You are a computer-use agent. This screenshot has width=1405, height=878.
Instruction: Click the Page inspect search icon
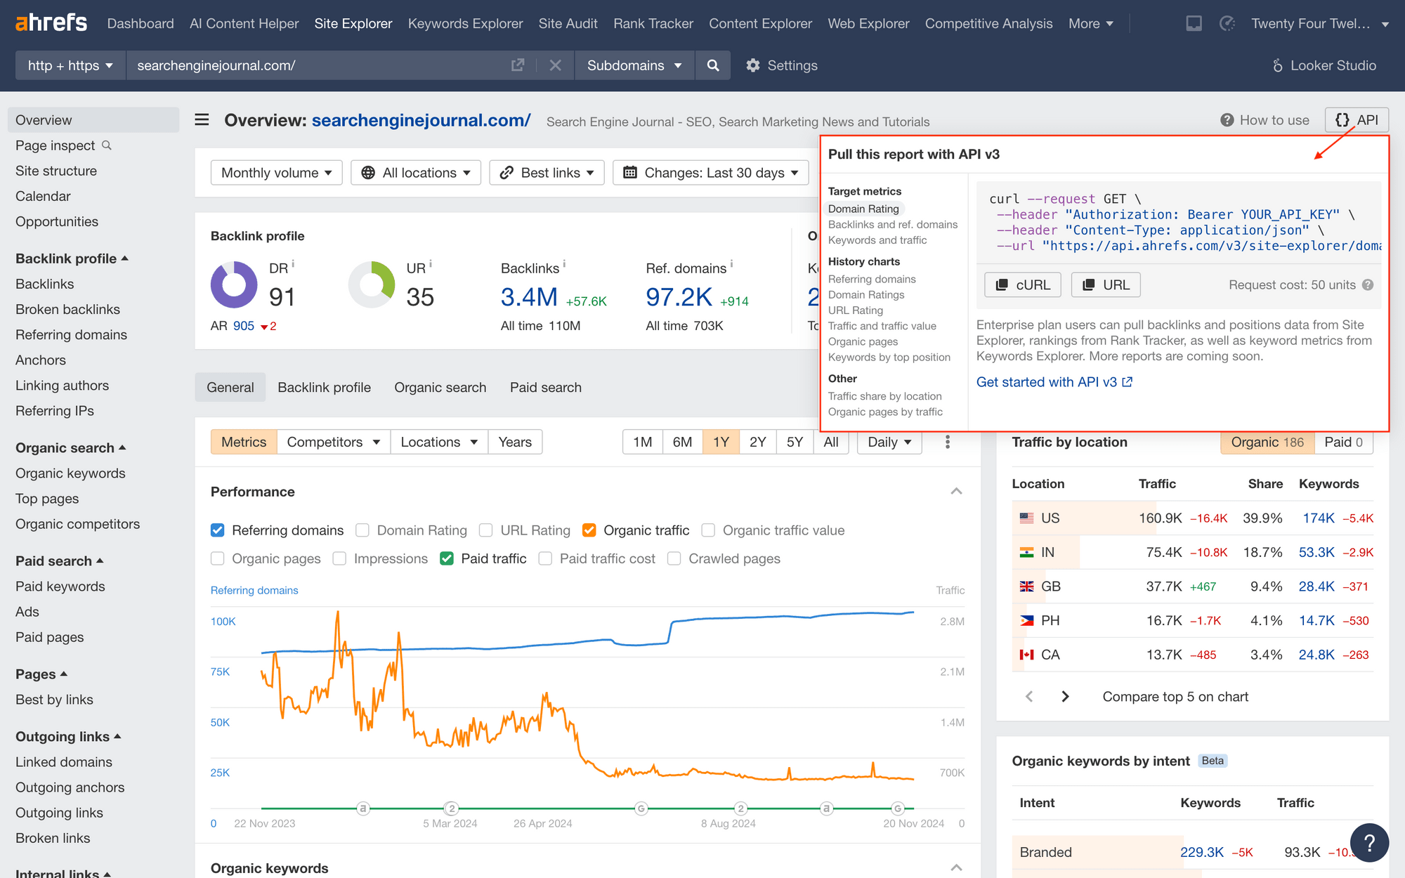point(107,145)
